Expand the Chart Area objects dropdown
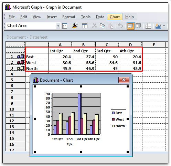The width and height of the screenshot is (171, 166). [58, 26]
